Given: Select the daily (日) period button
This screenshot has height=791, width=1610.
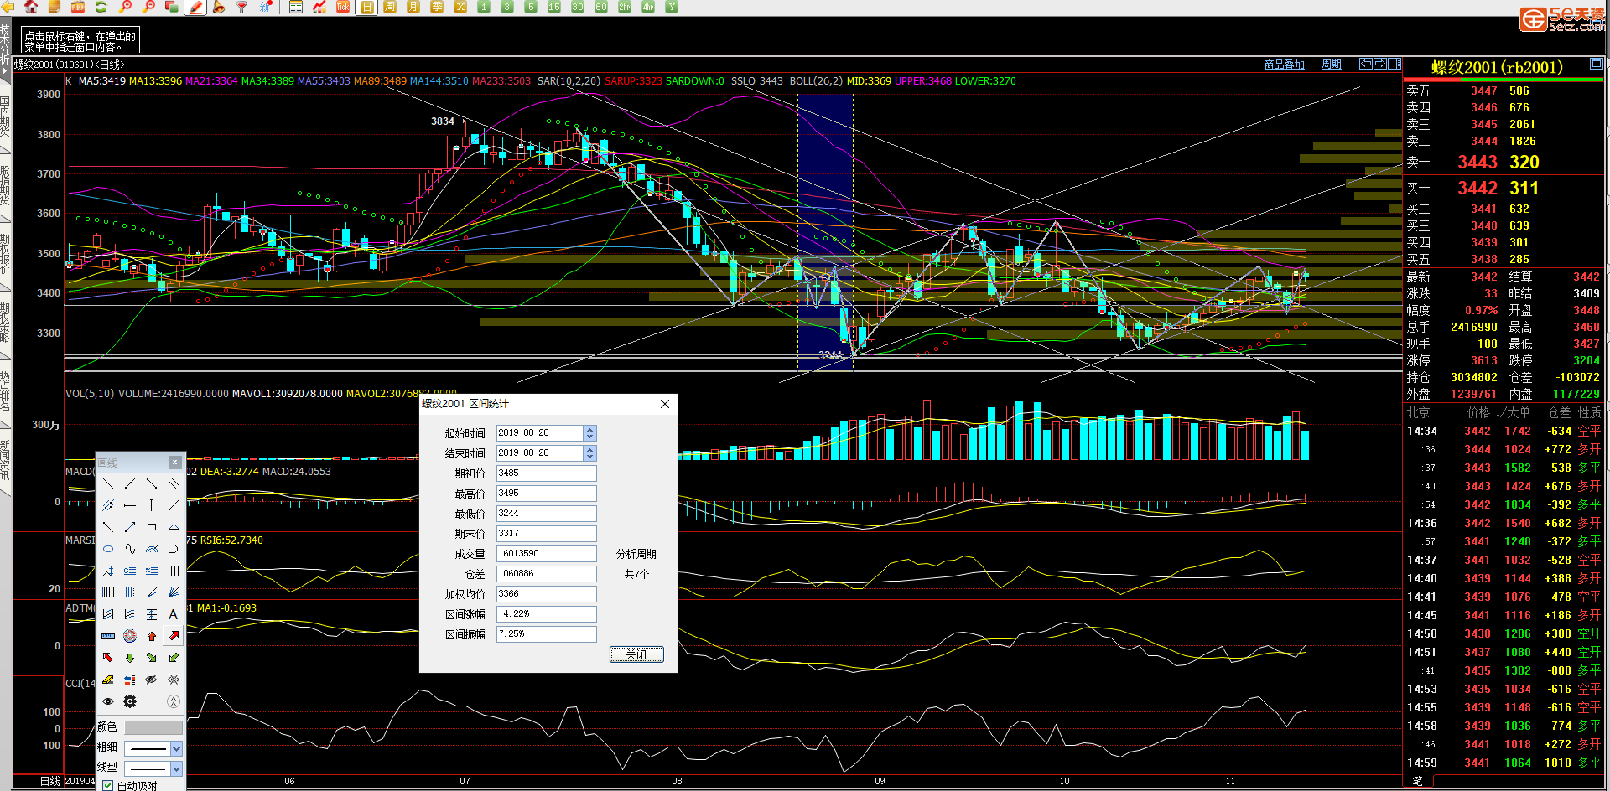Looking at the screenshot, I should (366, 7).
